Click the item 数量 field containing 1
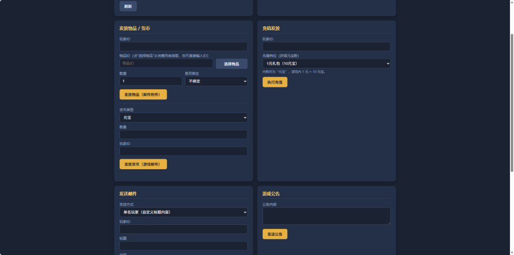514x255 pixels. click(151, 81)
